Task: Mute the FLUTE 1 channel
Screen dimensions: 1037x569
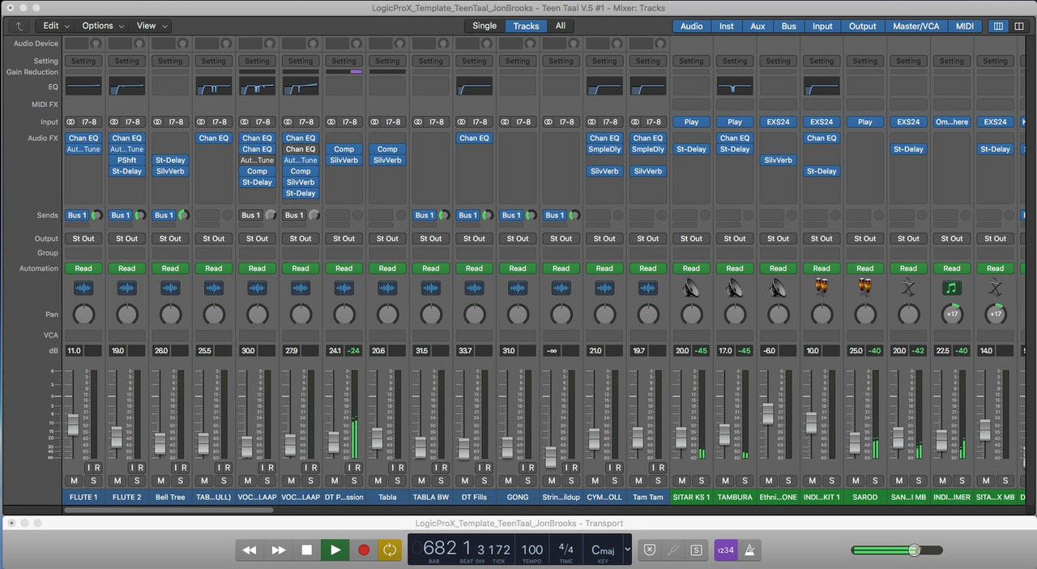Action: point(74,481)
